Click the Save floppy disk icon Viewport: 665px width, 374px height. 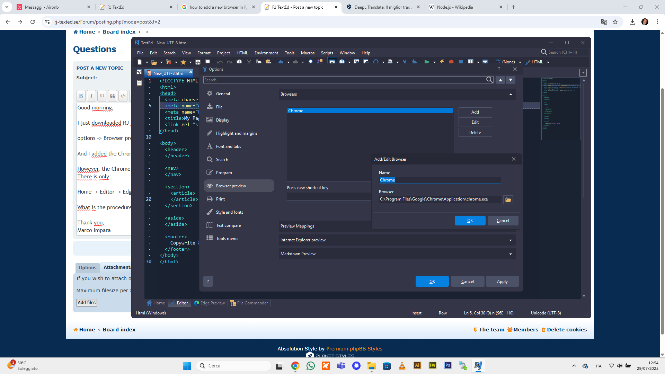click(x=198, y=62)
